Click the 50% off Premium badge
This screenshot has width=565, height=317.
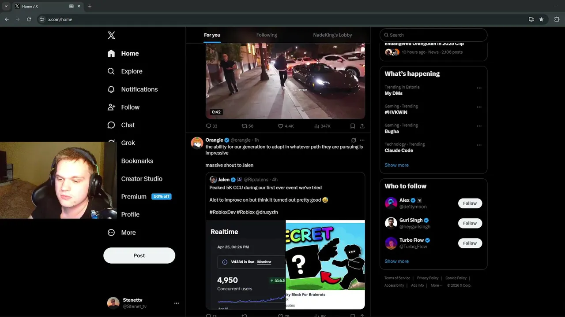(x=162, y=196)
